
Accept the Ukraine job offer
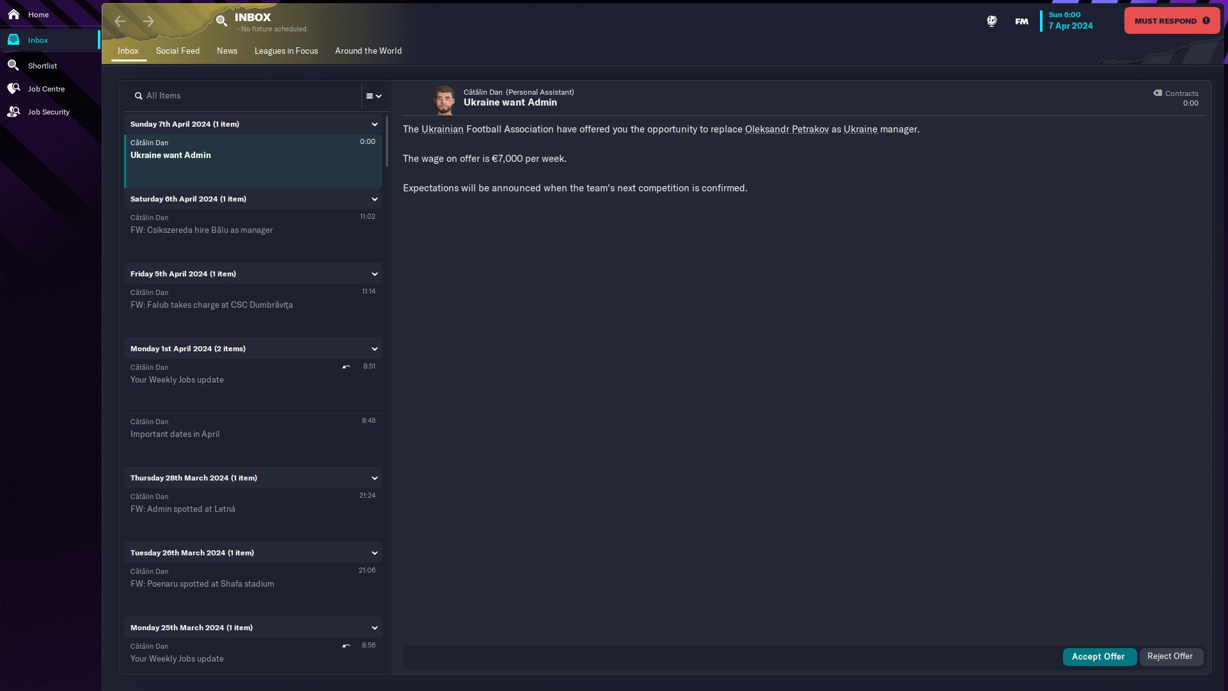(1098, 656)
